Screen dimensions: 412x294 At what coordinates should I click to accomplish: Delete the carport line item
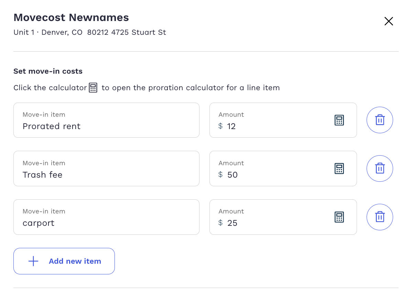[x=380, y=217]
